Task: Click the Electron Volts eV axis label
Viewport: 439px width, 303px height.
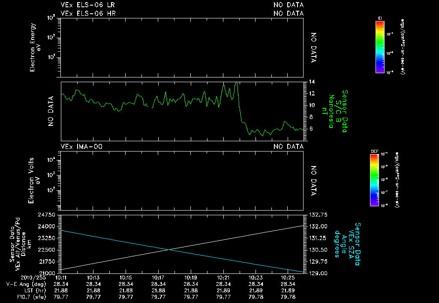Action: pos(34,180)
